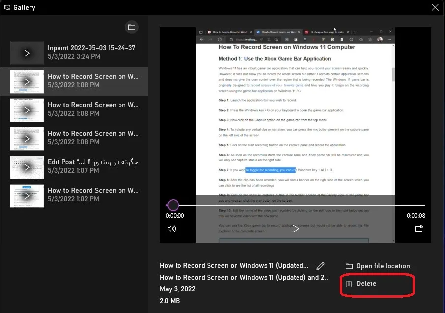Click the Open file location text
445x313 pixels.
(383, 266)
